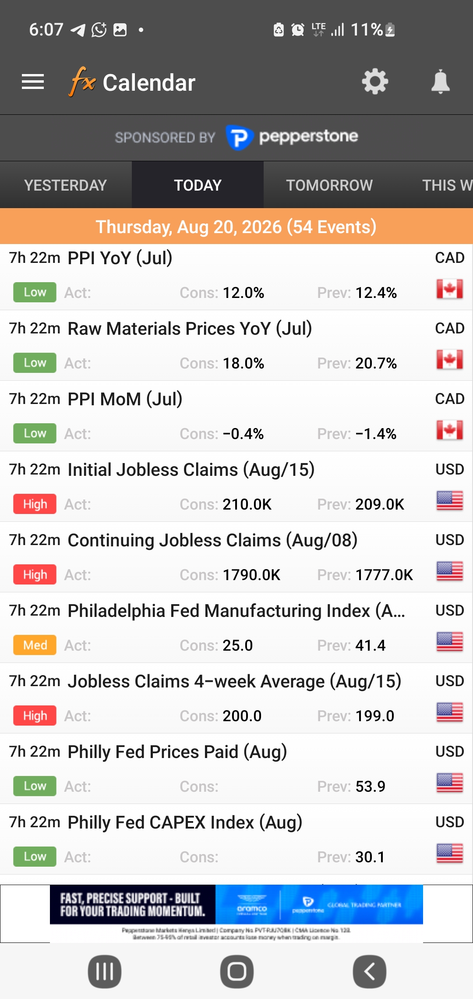The image size is (473, 999).
Task: Tap Canada flag on PPI YoY row
Action: click(449, 289)
